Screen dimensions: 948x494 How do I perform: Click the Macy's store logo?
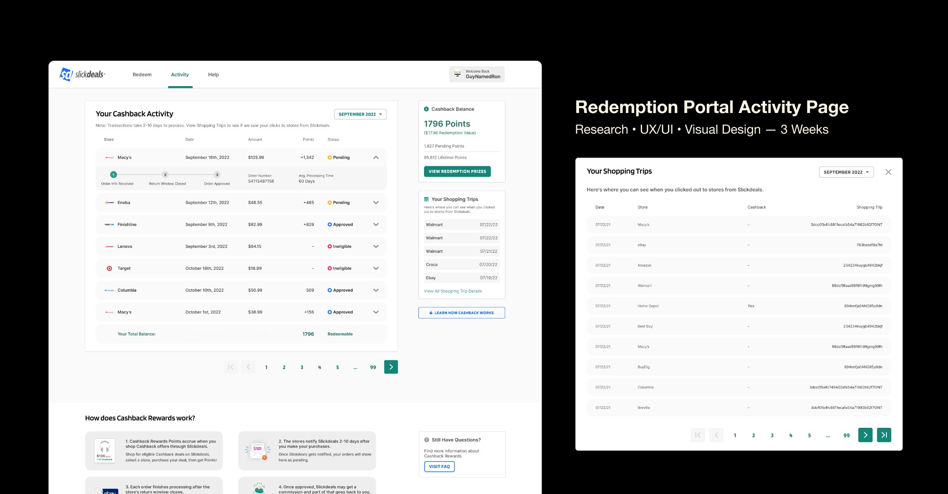(109, 157)
